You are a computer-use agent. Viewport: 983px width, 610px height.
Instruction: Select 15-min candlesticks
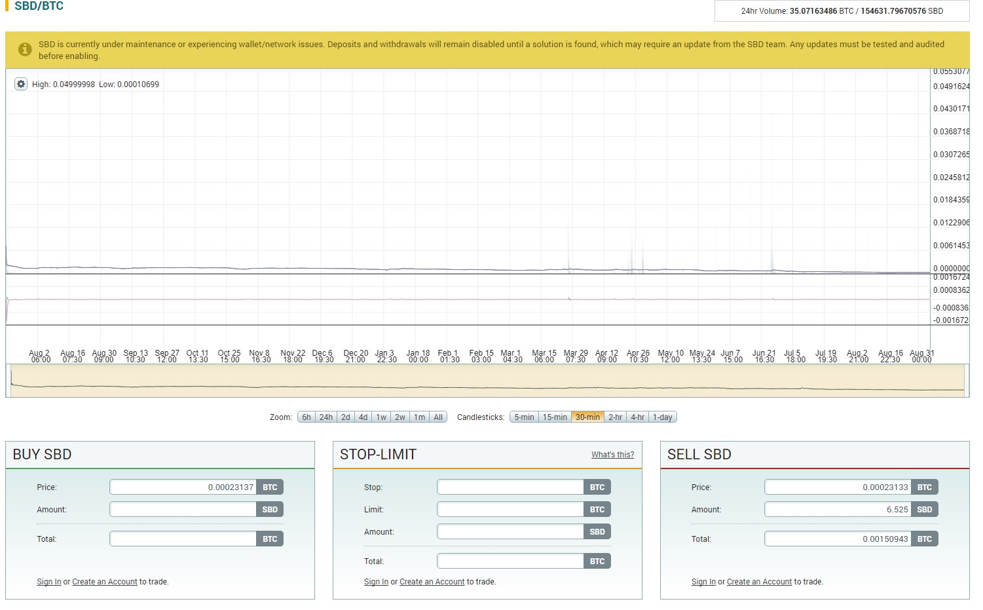[555, 417]
